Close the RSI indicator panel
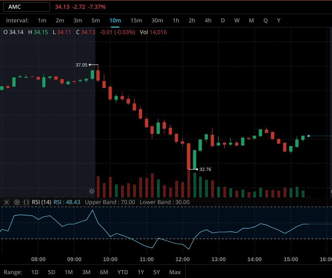The width and height of the screenshot is (332, 278). tap(6, 202)
